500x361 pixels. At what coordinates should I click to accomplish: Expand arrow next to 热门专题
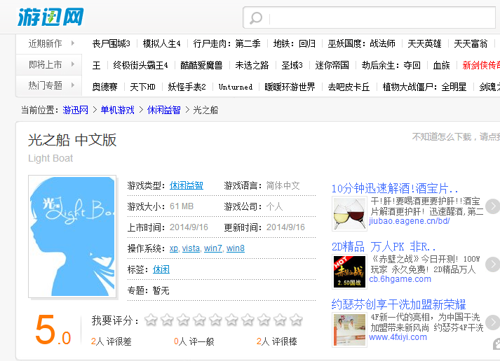tap(73, 85)
